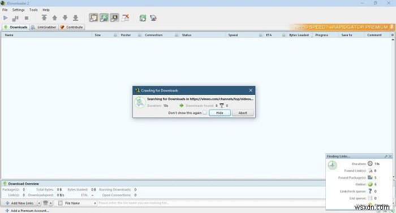396x213 pixels.
Task: Stop all downloads with the square icon
Action: (27, 18)
